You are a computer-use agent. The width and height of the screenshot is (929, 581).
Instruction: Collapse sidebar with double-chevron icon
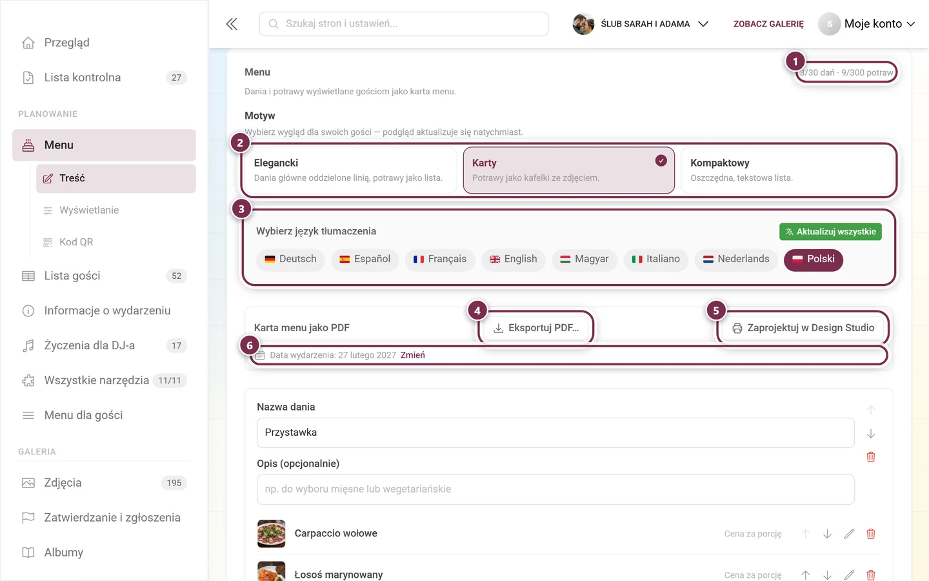pyautogui.click(x=232, y=24)
